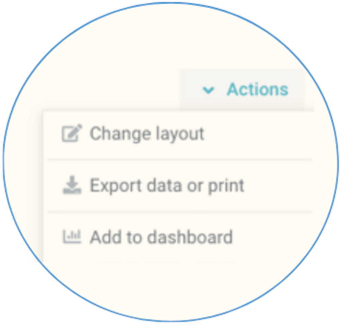The height and width of the screenshot is (324, 340).
Task: Click the bar chart dashboard icon
Action: (72, 236)
